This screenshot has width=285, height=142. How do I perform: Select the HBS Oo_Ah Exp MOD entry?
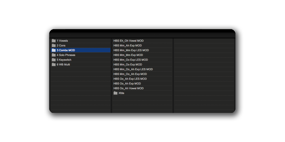pyautogui.click(x=127, y=83)
